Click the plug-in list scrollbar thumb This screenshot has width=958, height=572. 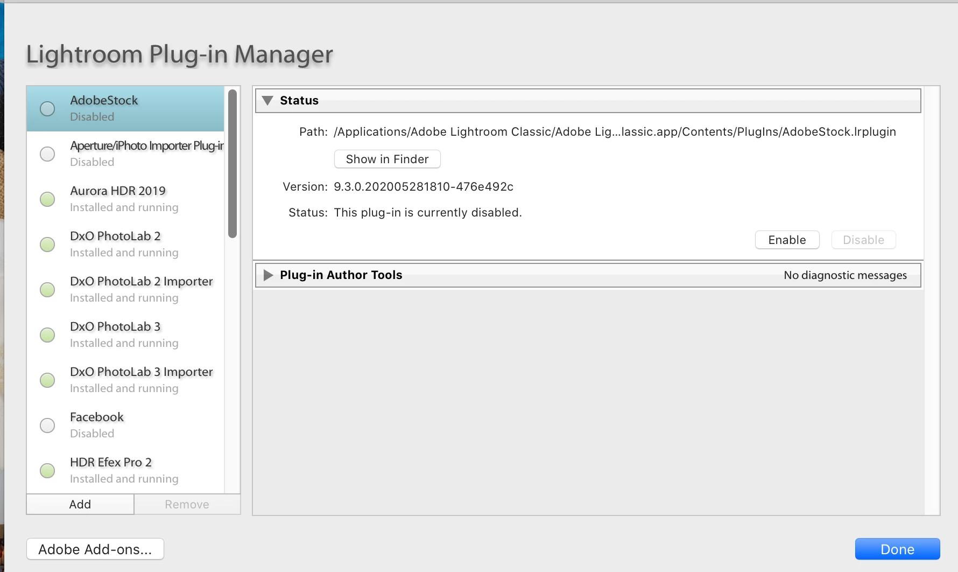point(233,164)
